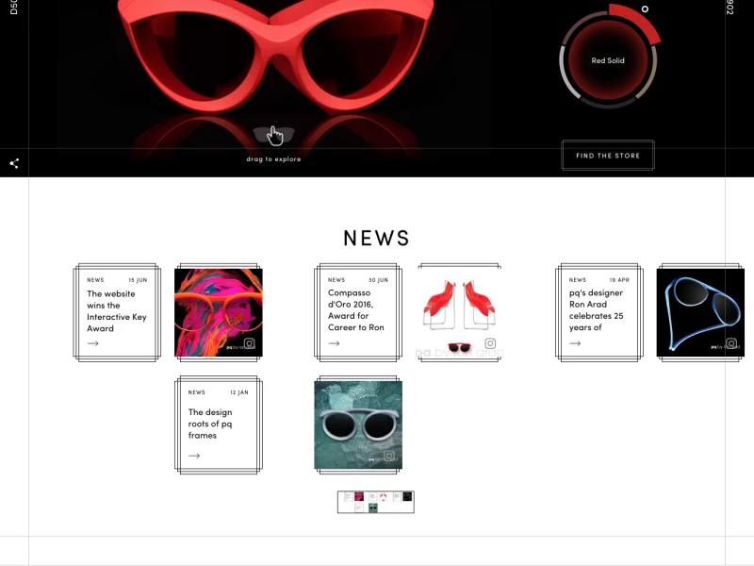This screenshot has width=754, height=566.
Task: Select the red segment of the color ring
Action: coord(637,22)
